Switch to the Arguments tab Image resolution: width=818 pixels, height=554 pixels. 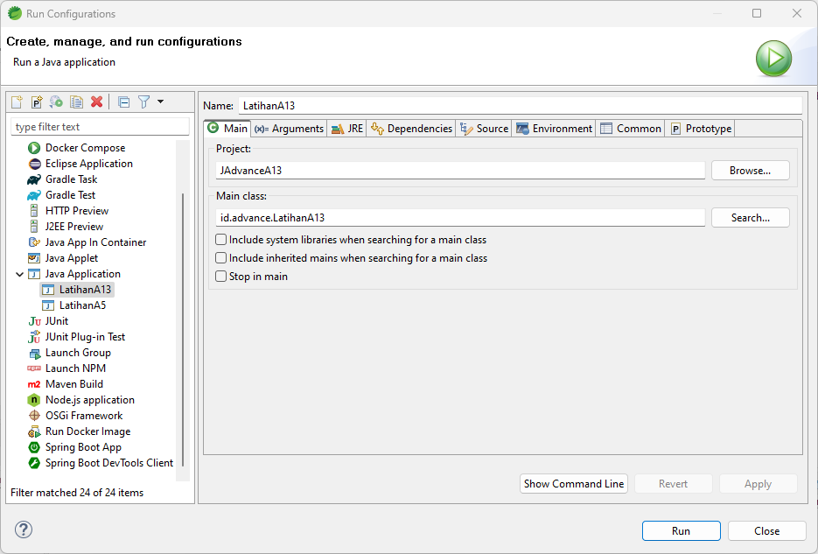(x=289, y=129)
